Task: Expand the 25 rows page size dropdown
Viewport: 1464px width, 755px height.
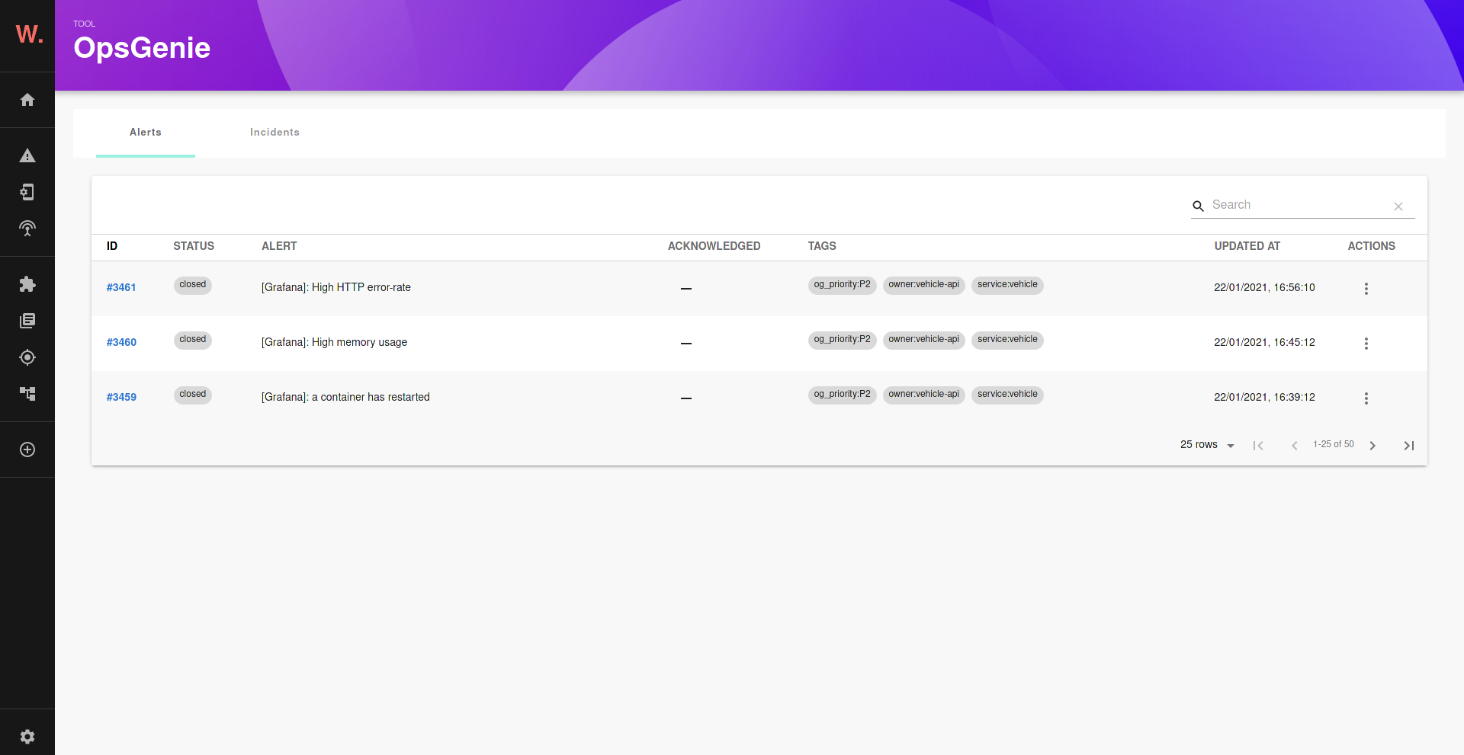Action: coord(1208,445)
